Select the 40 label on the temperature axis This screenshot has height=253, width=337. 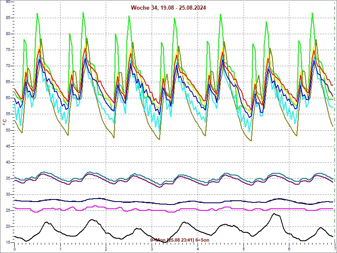(8, 162)
